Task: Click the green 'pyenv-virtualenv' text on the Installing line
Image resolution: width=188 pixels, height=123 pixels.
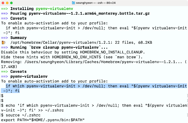Action: click(x=55, y=9)
